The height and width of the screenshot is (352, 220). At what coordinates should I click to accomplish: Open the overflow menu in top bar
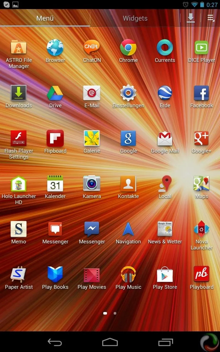click(x=211, y=18)
